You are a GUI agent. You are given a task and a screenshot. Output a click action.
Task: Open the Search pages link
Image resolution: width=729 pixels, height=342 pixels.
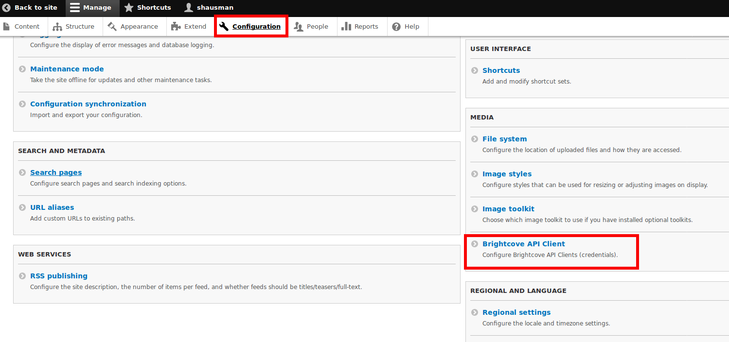pos(55,172)
